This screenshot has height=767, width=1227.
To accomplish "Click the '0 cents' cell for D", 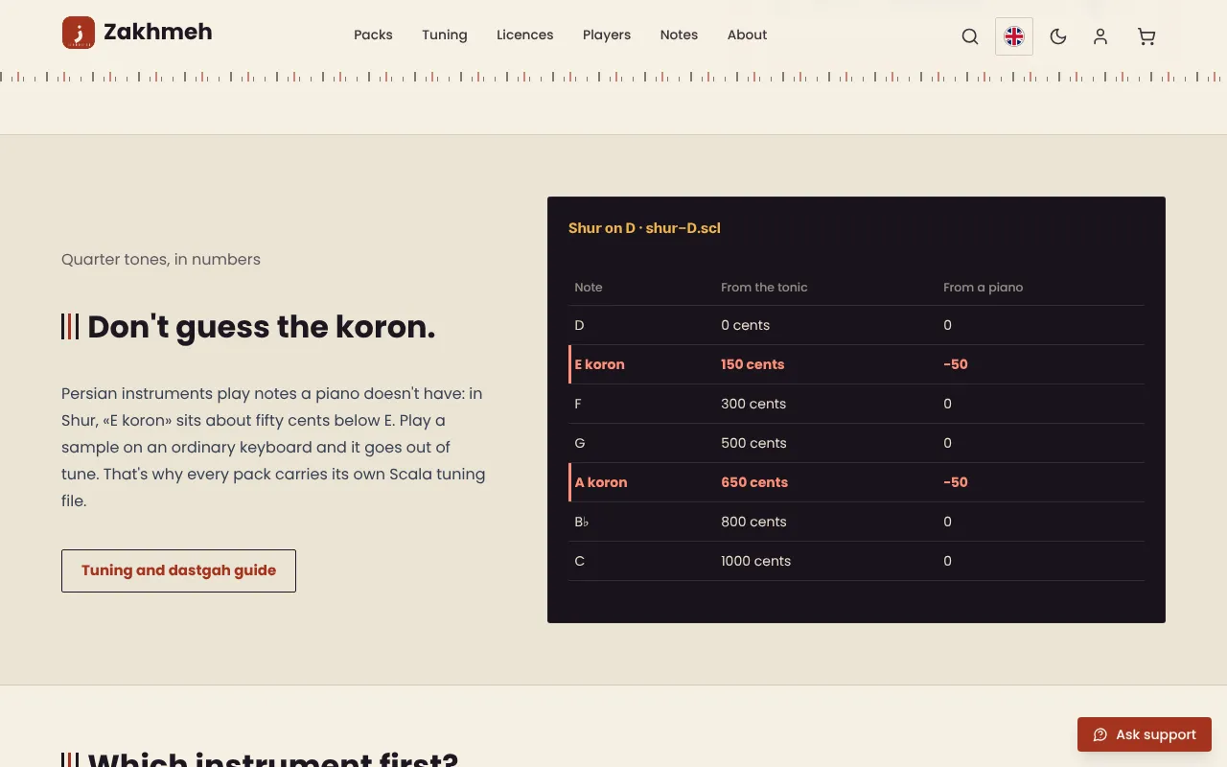I will [x=745, y=325].
